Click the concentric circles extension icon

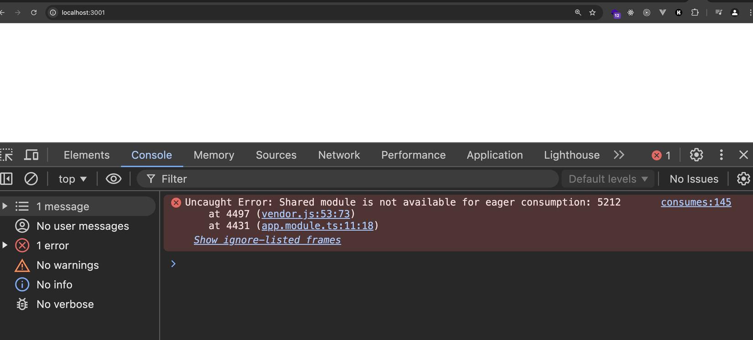(x=647, y=13)
